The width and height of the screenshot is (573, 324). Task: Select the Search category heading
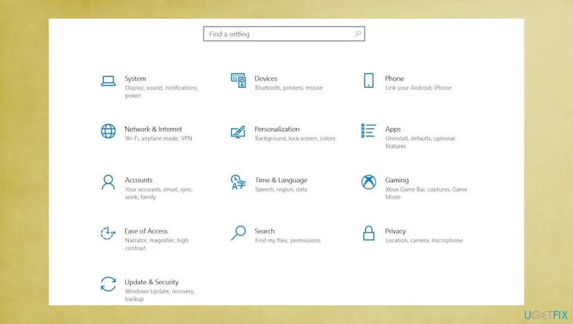(x=264, y=231)
